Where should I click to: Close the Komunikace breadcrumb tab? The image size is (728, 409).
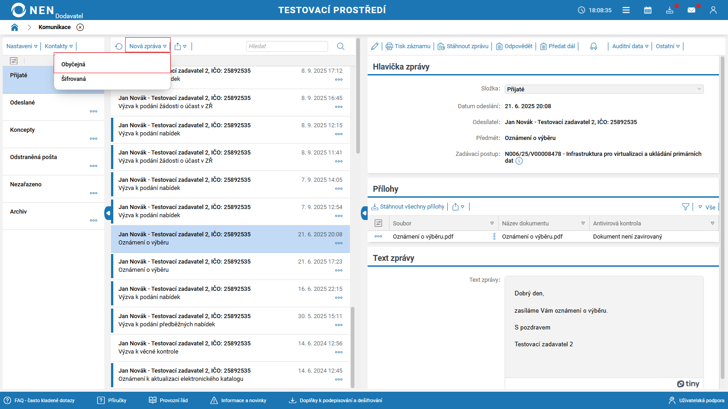tap(80, 27)
